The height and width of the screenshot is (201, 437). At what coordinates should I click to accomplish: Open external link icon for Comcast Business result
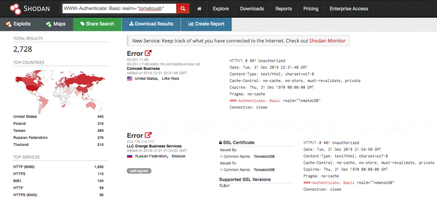click(x=148, y=53)
